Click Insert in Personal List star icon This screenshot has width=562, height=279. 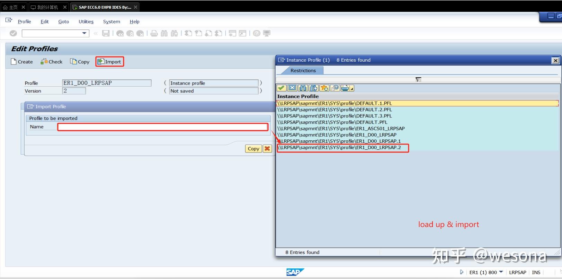(324, 88)
